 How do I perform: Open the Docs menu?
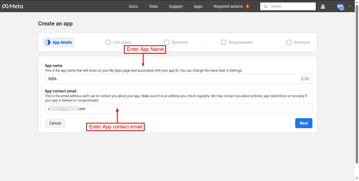(x=133, y=6)
